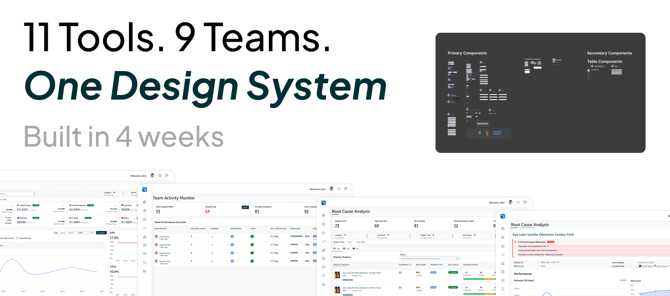Open the Ad(S) metric dropdown
Screen dimensions: 670x296
click(86, 233)
